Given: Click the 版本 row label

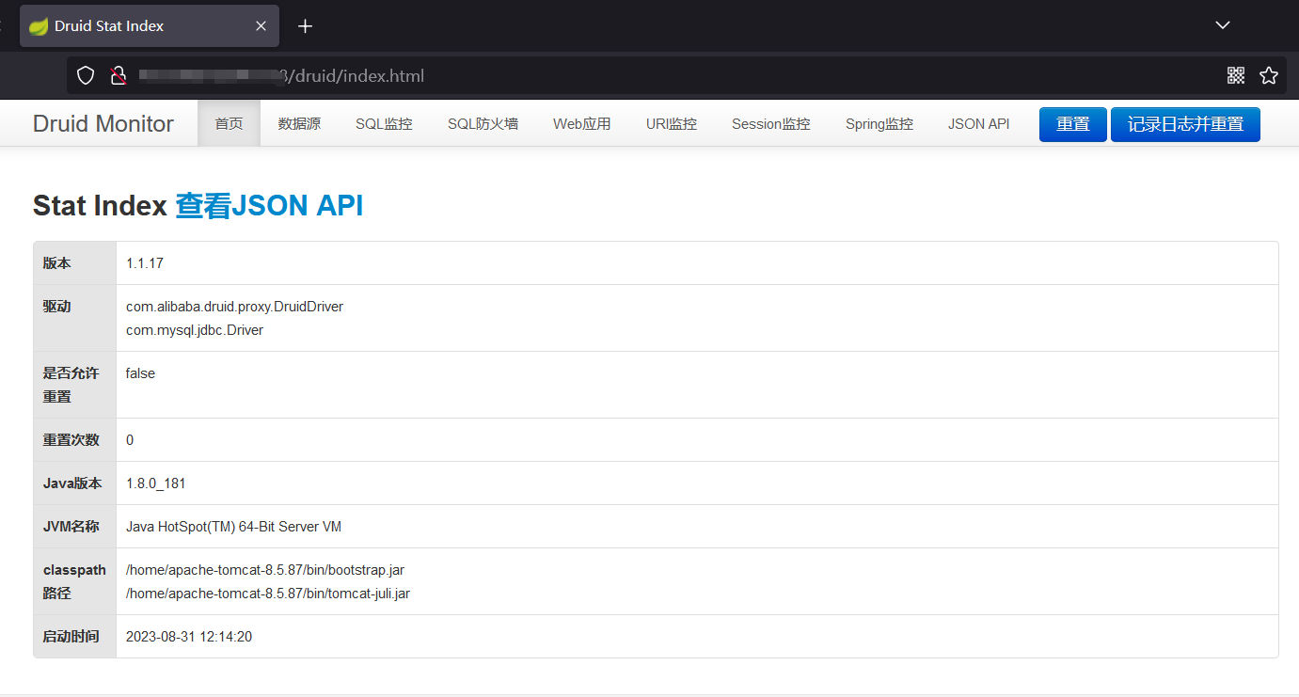Looking at the screenshot, I should coord(56,263).
